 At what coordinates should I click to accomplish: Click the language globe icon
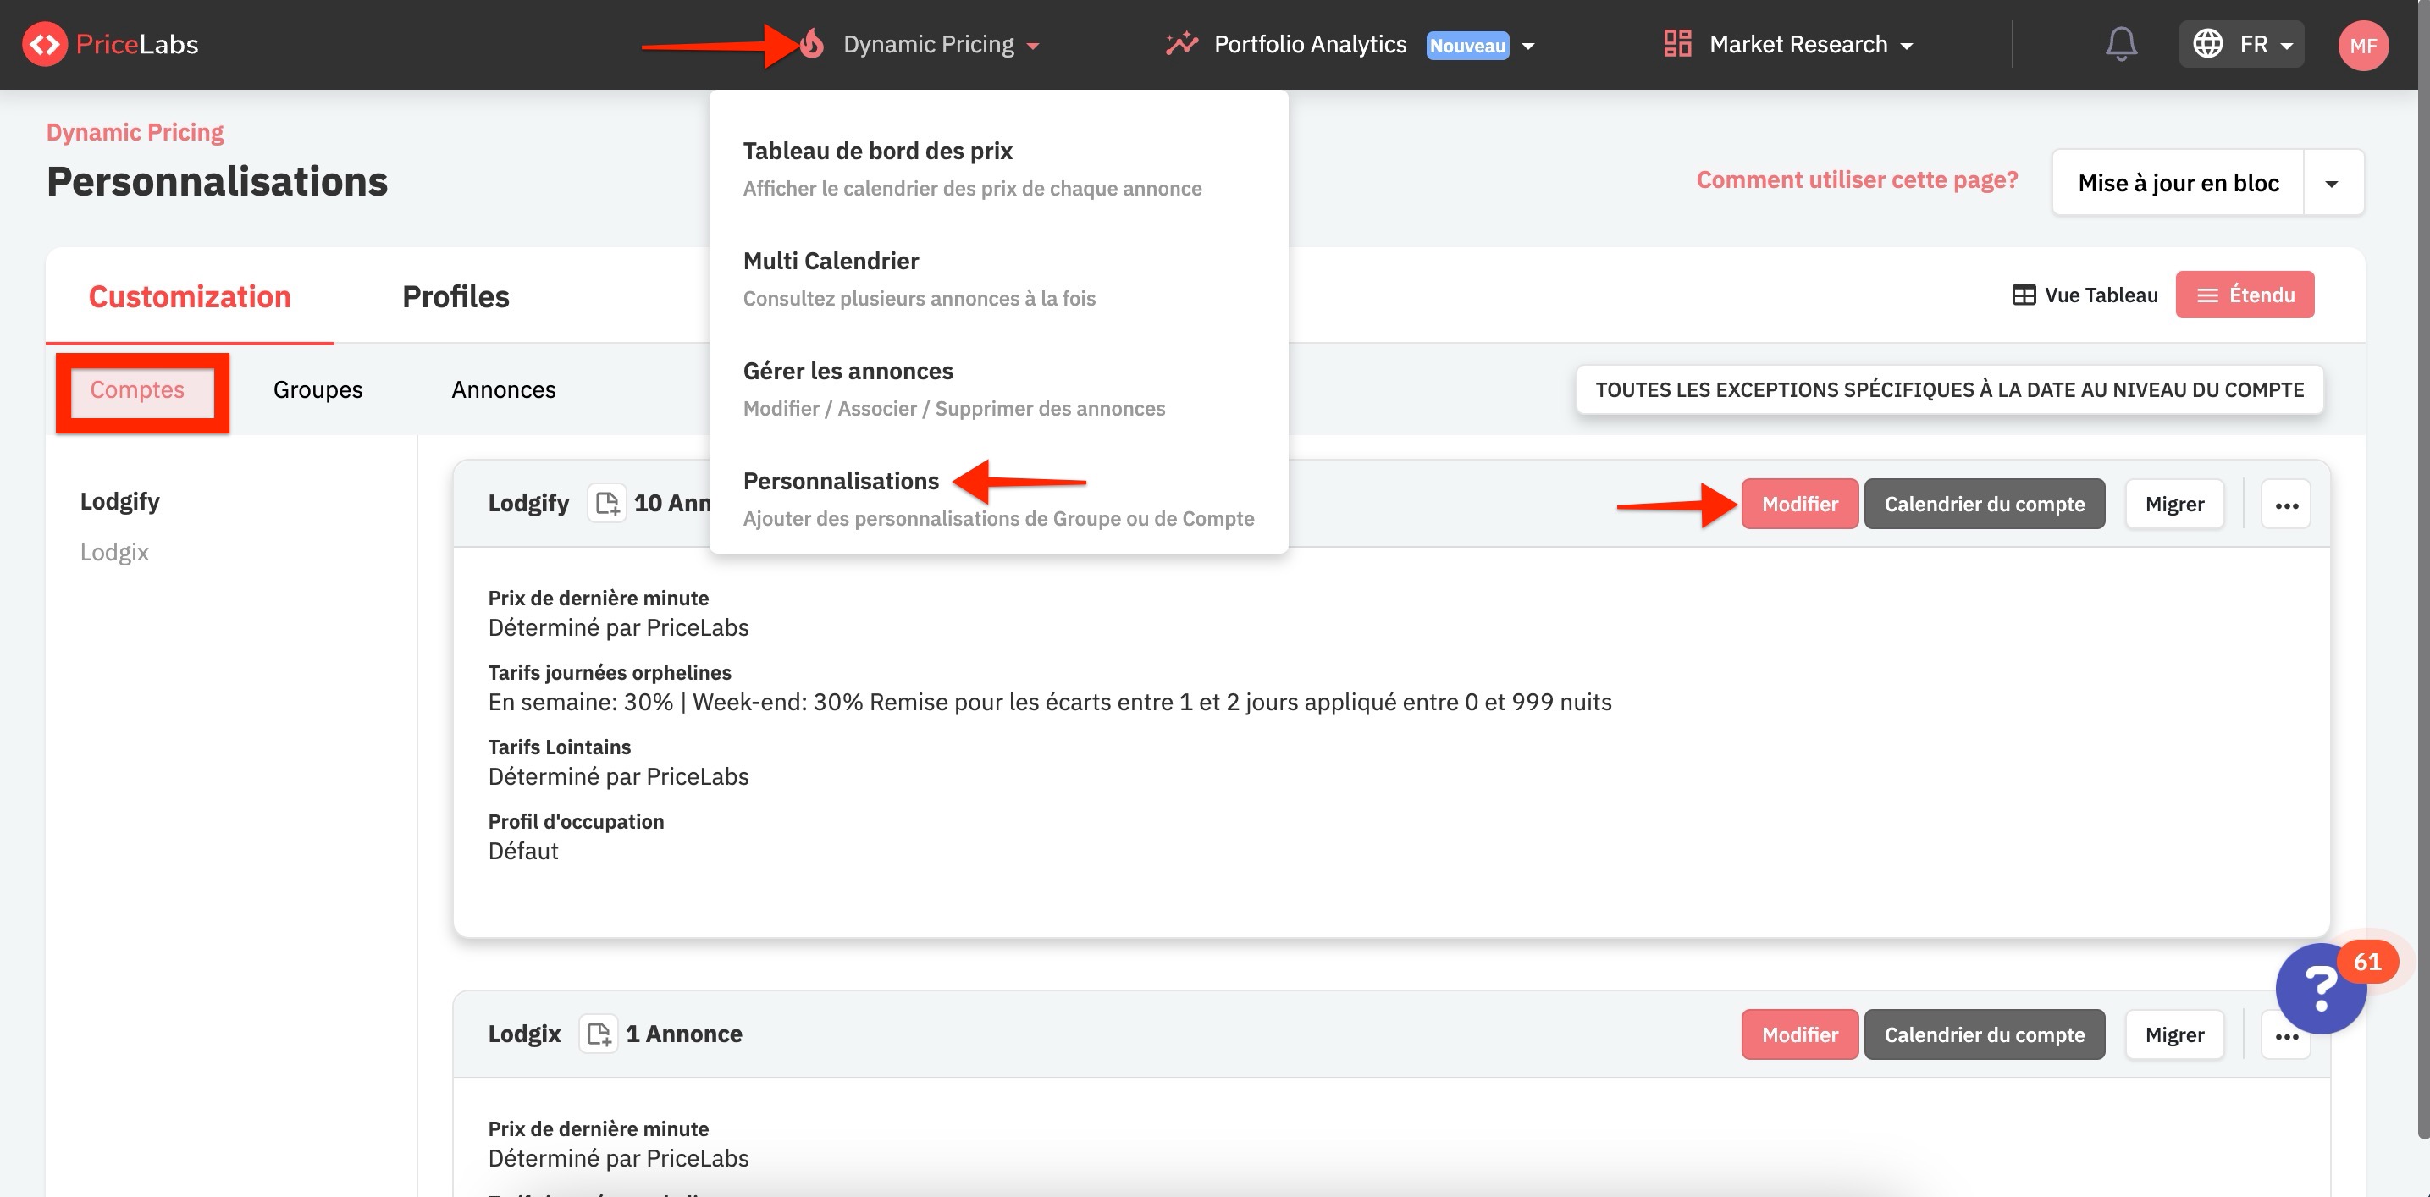pos(2207,44)
